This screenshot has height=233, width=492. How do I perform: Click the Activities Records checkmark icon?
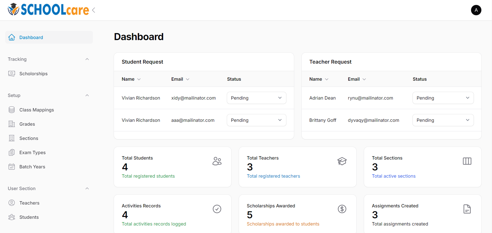tap(217, 209)
